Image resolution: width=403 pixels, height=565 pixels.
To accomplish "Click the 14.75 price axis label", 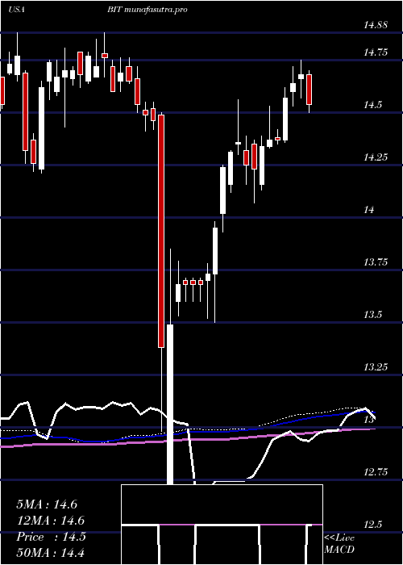I will [x=376, y=52].
